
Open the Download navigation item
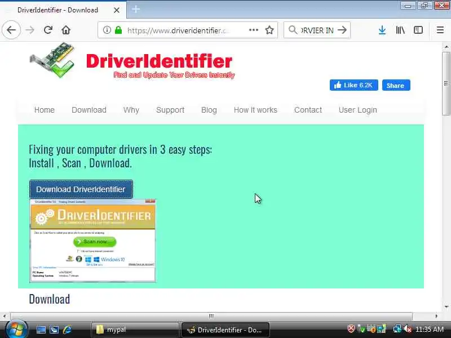pos(89,110)
